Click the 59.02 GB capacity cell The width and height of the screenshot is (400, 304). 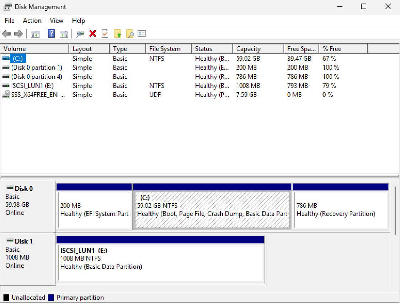[x=248, y=58]
